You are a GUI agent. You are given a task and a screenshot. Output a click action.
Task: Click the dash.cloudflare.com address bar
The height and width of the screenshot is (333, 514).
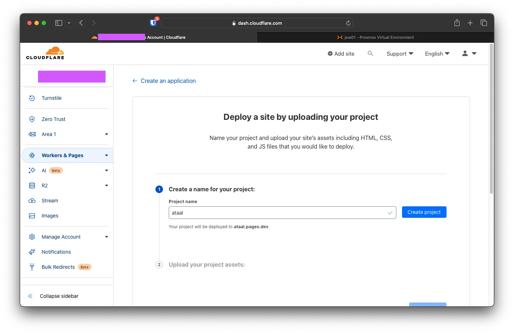(257, 23)
